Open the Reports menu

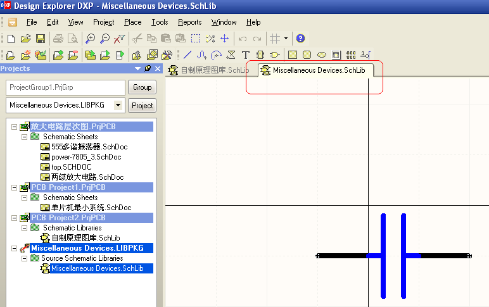click(x=189, y=22)
